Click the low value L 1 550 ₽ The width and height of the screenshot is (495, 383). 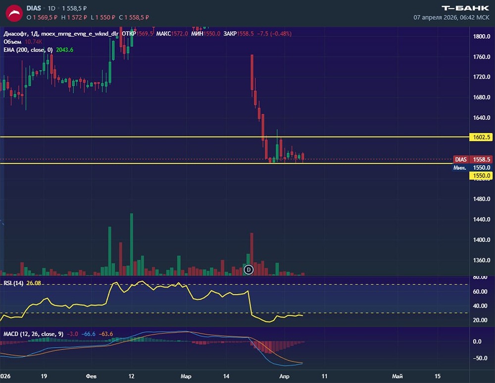pos(103,17)
